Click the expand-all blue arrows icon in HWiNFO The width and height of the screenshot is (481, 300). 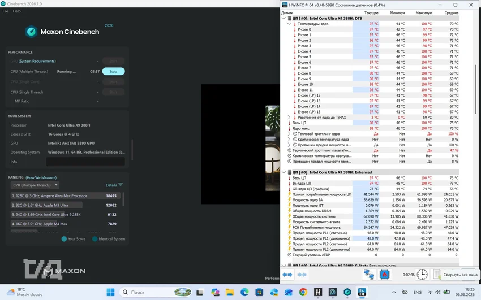point(287,275)
